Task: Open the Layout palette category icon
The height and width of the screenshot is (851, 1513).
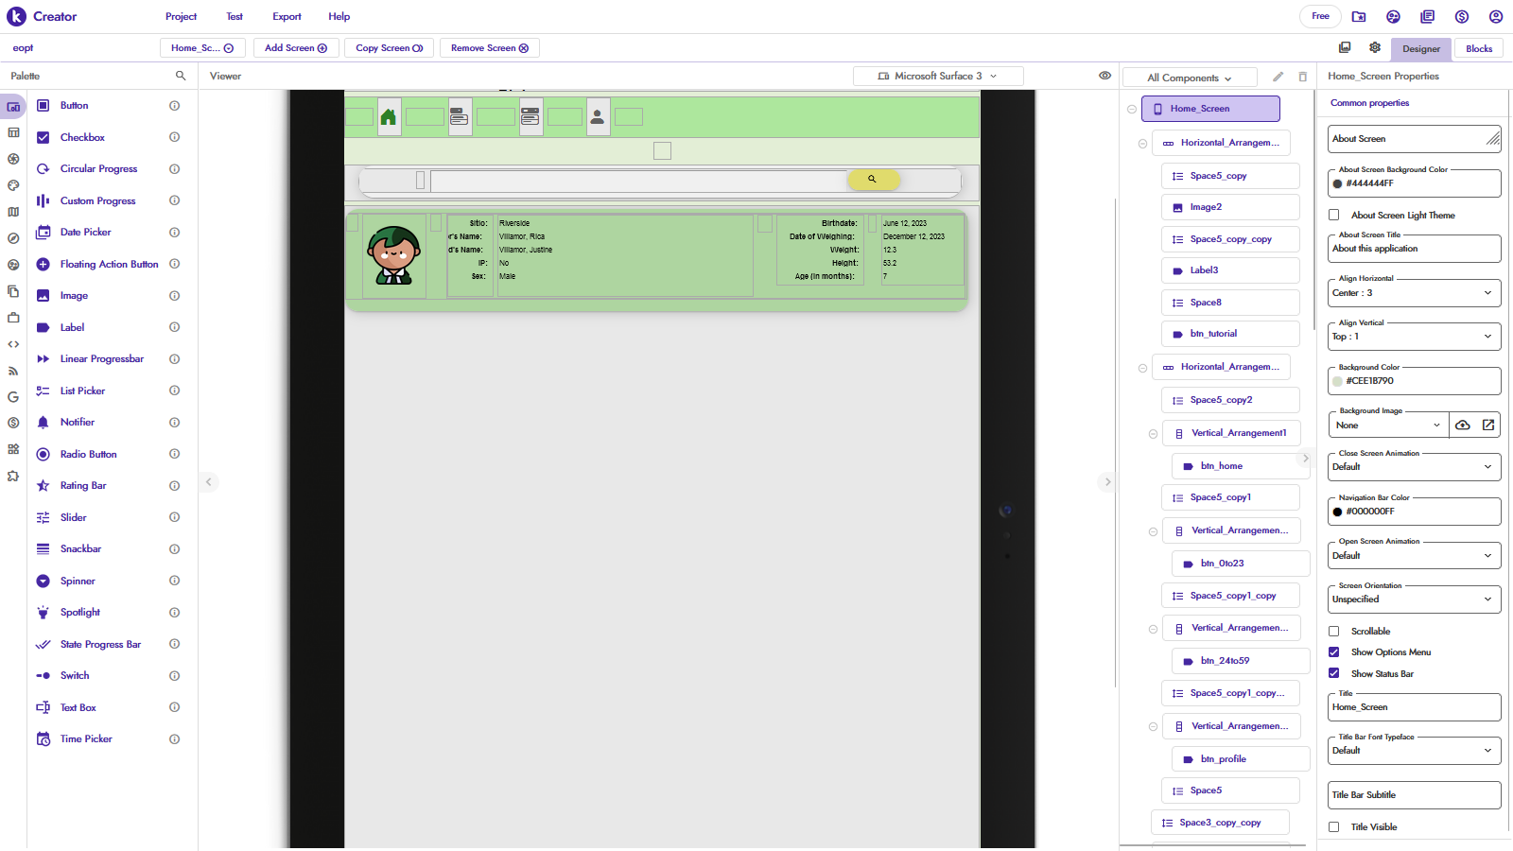Action: [x=13, y=132]
